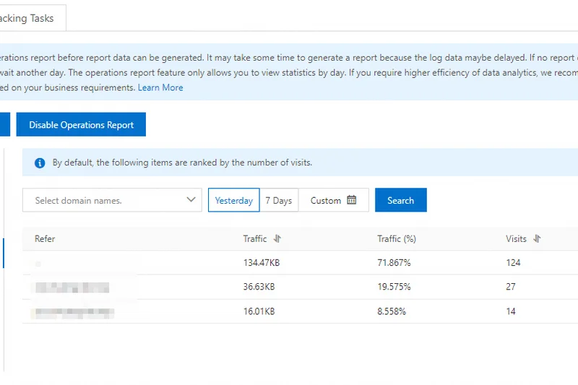Click the 71.867% traffic percentage cell
Viewport: 578px width, 385px height.
coord(394,263)
